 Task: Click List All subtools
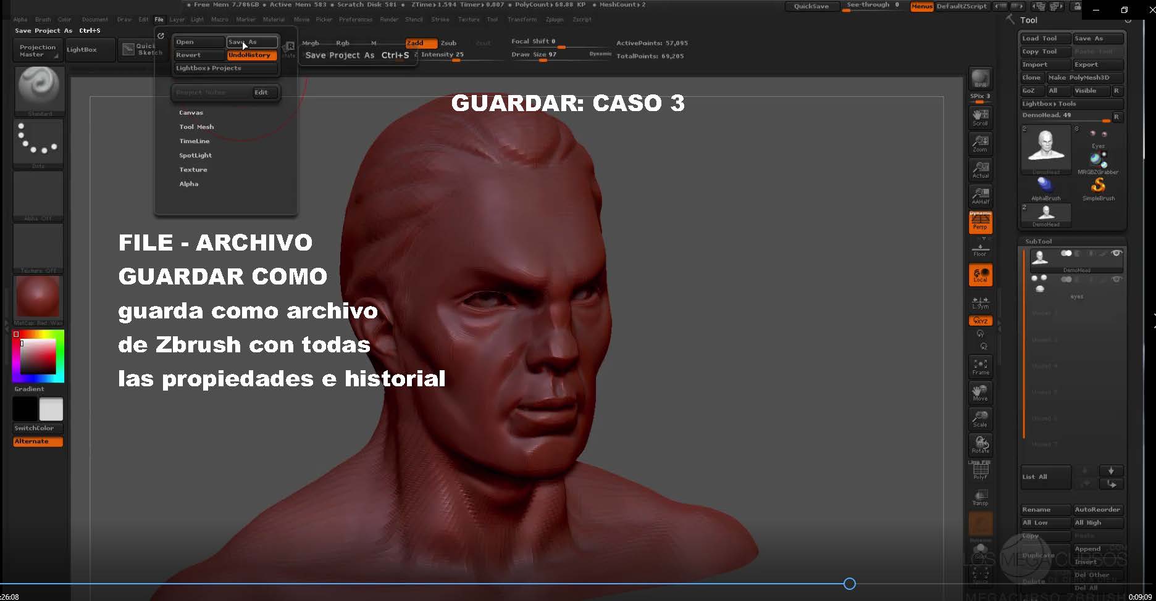coord(1045,477)
